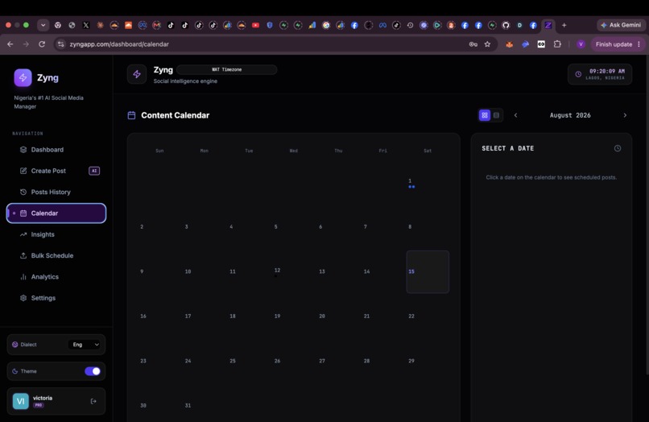This screenshot has width=649, height=422.
Task: Open a new browser tab
Action: [564, 25]
